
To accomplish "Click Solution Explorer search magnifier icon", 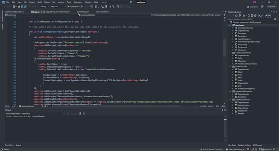I will pos(275,19).
